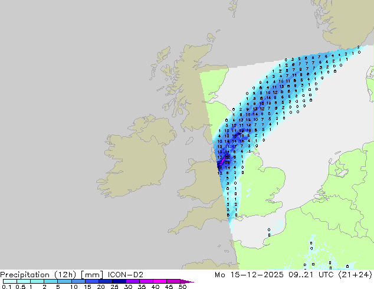Click the 25–30 mm legend color swatch
374x289 pixels.
119,281
